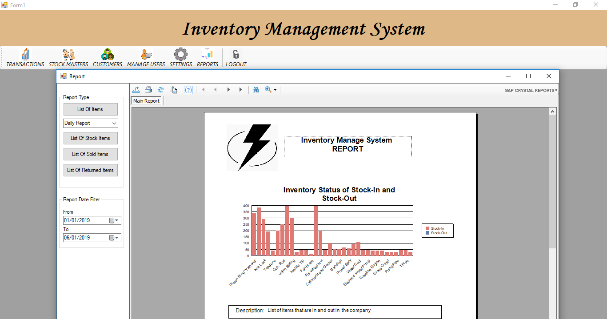Open the Transactions menu
607x319 pixels.
25,58
